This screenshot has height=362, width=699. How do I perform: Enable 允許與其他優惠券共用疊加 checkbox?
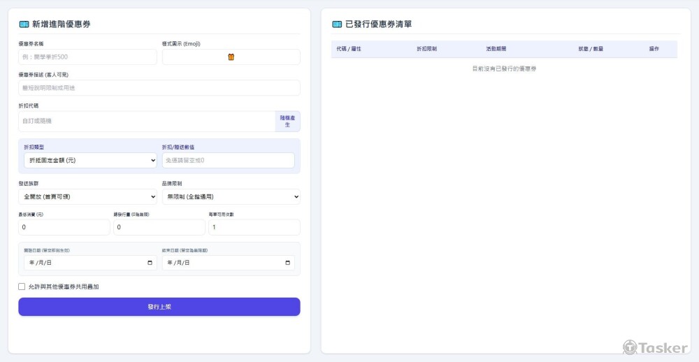pos(22,287)
